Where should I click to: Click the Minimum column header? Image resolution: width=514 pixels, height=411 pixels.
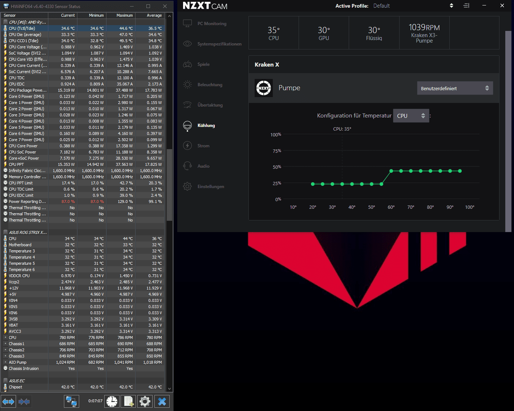click(x=92, y=15)
